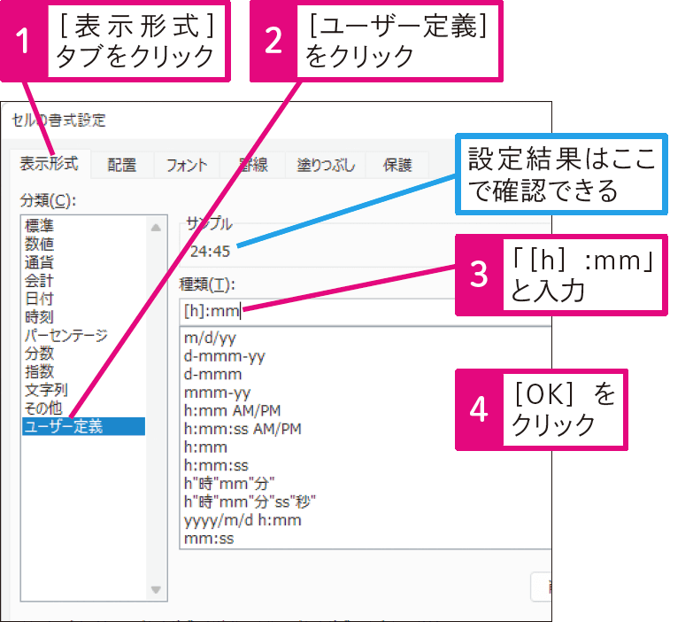This screenshot has height=622, width=693.
Task: Choose the mmm-yy format
Action: coord(218,393)
